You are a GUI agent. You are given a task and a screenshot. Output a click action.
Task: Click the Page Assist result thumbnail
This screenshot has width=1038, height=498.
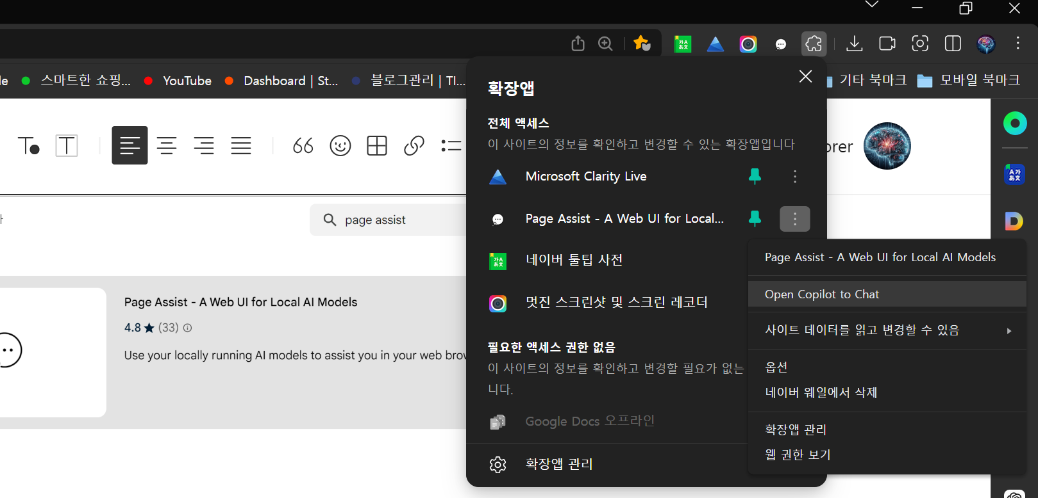[53, 353]
